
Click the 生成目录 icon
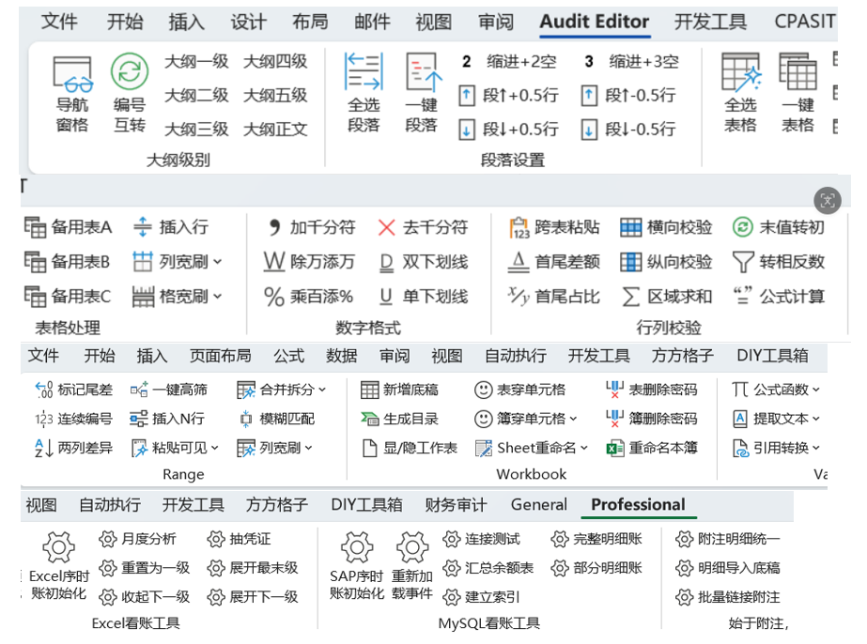click(x=369, y=419)
